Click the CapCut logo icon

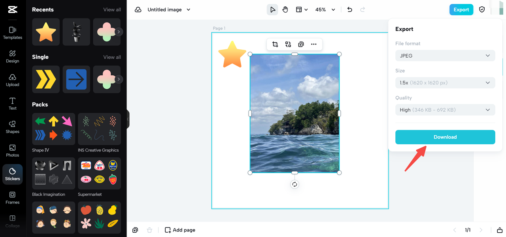12,9
